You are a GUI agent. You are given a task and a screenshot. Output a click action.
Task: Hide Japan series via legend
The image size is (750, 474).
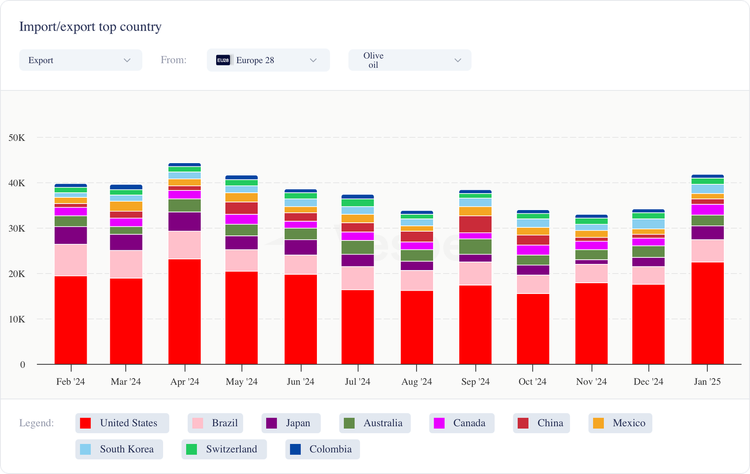291,423
